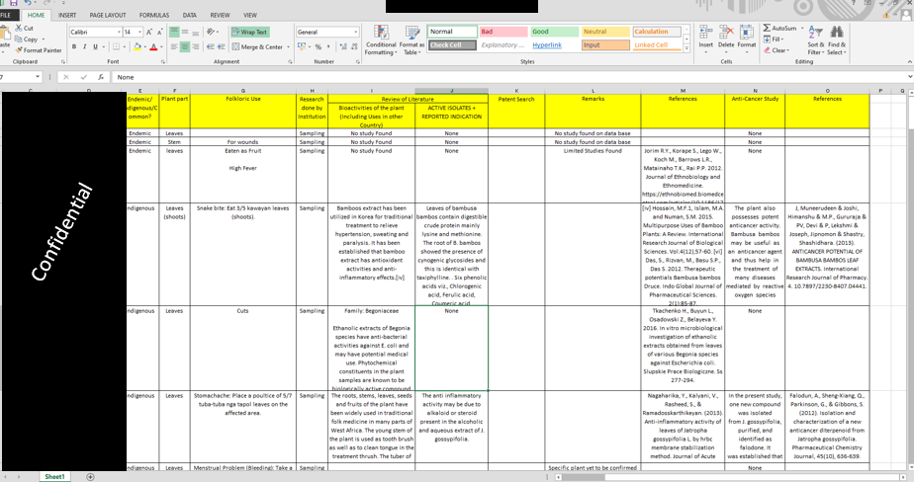
Task: Toggle Top Align in Alignment group
Action: [174, 32]
